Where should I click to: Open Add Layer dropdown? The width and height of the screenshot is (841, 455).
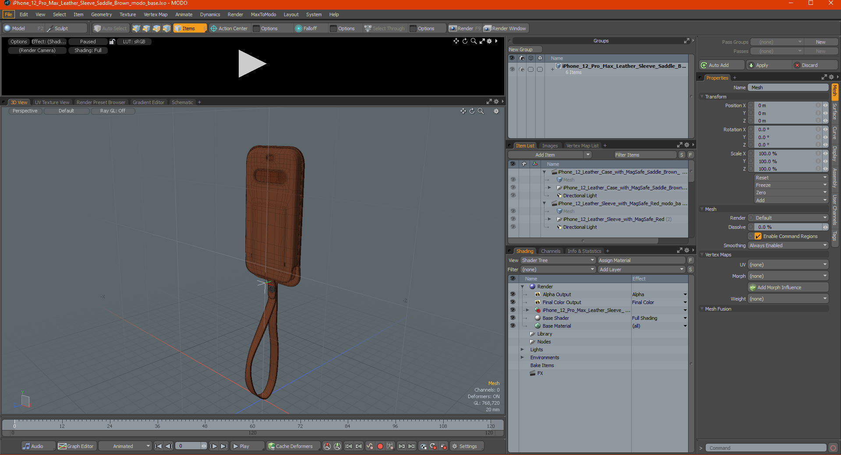pyautogui.click(x=641, y=269)
